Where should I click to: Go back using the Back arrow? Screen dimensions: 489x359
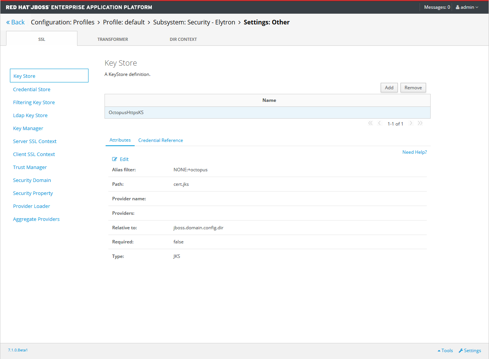[15, 22]
